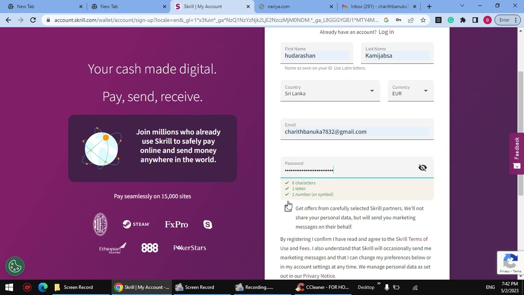The height and width of the screenshot is (295, 524).
Task: Open the taskbar clock and date
Action: point(509,287)
